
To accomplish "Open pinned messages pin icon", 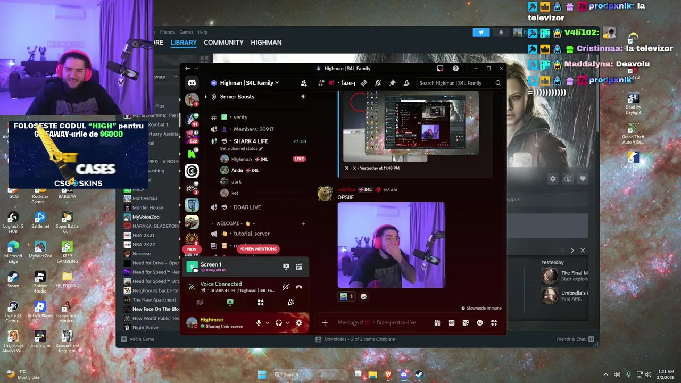I will pyautogui.click(x=392, y=83).
